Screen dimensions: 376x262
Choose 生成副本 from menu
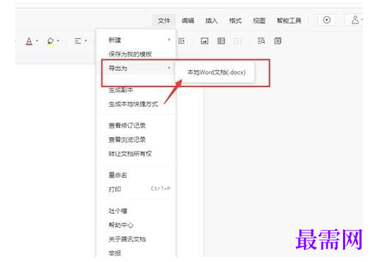(x=136, y=90)
